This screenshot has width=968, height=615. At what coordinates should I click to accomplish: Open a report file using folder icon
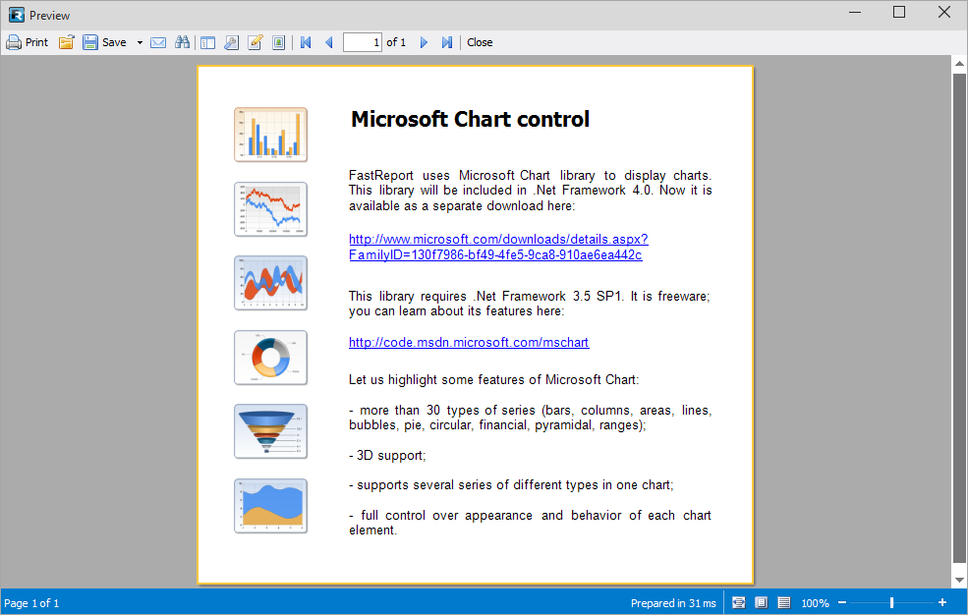click(67, 42)
